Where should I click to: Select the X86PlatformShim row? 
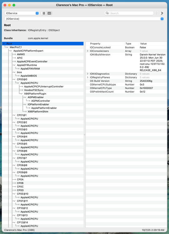pyautogui.click(x=43, y=112)
